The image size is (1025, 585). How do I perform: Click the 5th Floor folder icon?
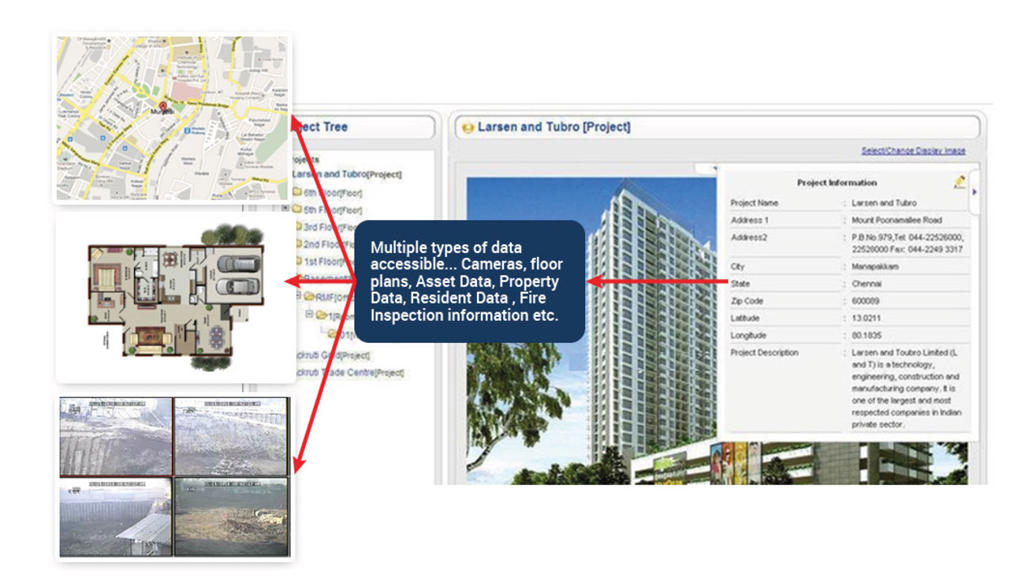point(296,210)
